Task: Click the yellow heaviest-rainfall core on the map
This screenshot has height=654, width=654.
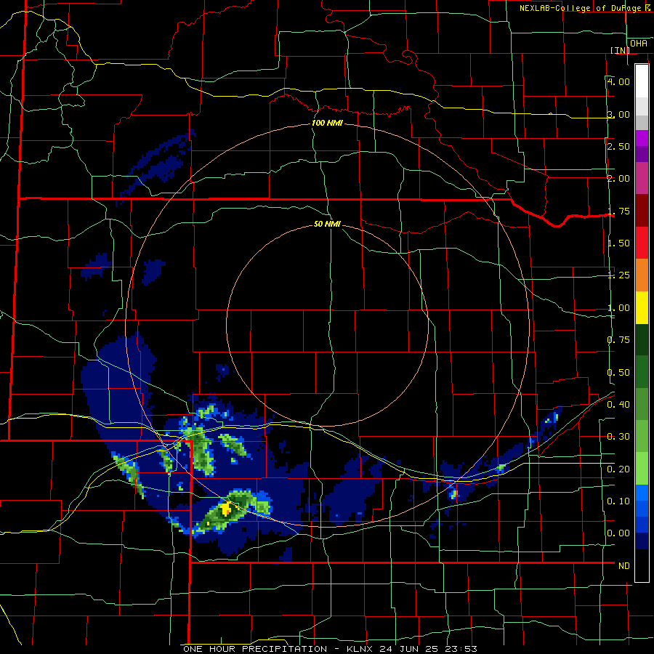Action: 226,509
